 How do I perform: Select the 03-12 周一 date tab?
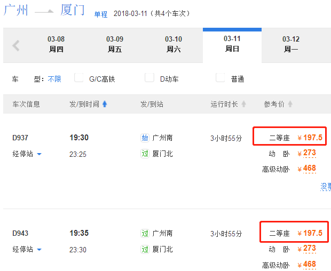(290, 44)
